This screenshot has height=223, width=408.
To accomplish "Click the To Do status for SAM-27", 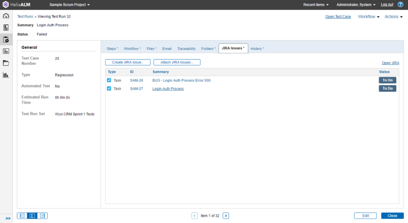I will point(387,88).
